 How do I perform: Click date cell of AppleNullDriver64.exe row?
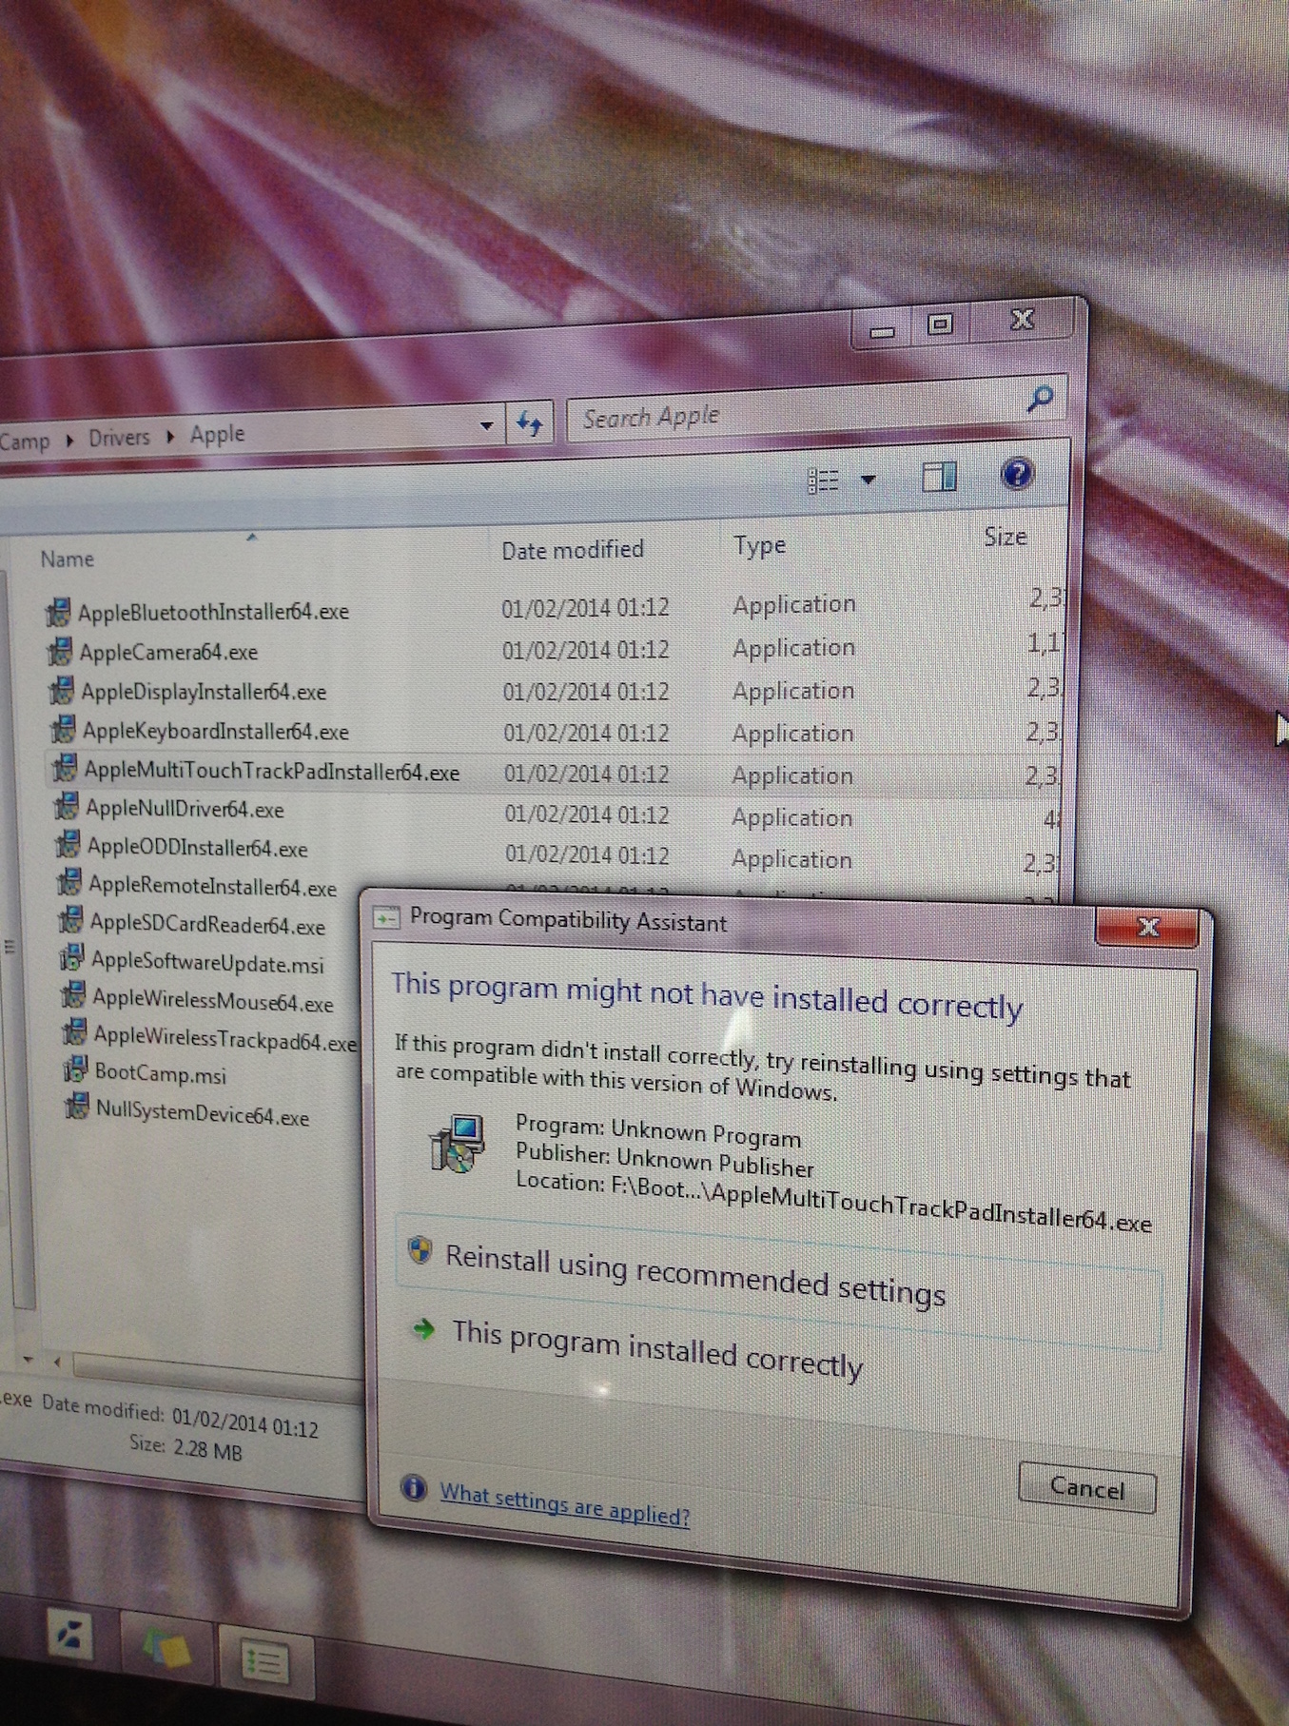coord(586,814)
